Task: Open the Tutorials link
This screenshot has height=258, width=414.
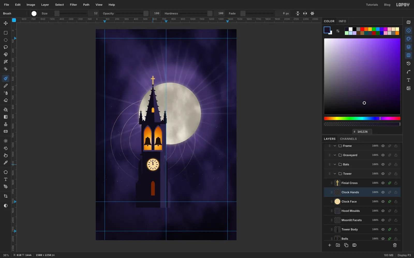Action: [x=372, y=5]
